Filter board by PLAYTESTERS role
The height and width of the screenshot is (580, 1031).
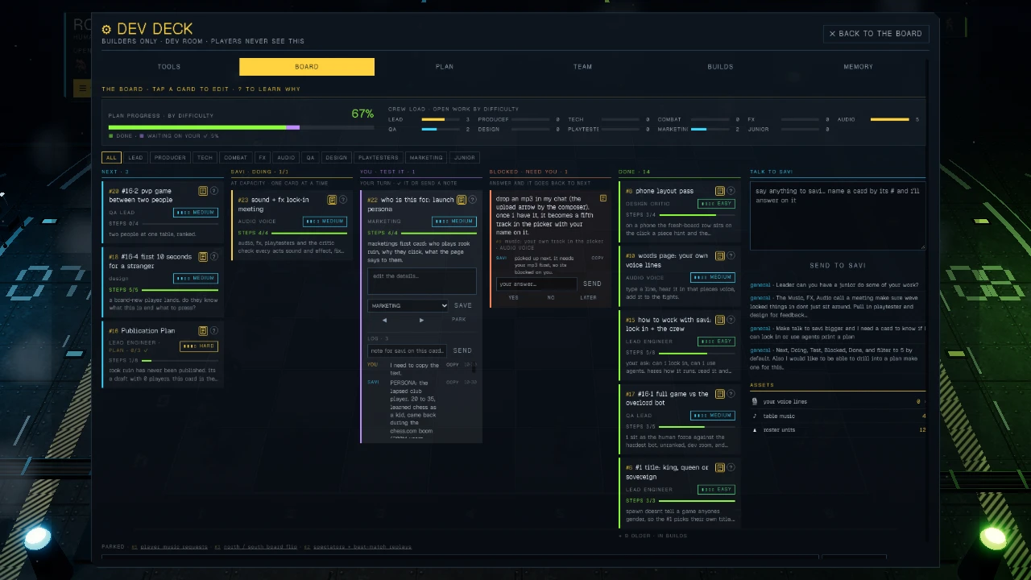378,158
